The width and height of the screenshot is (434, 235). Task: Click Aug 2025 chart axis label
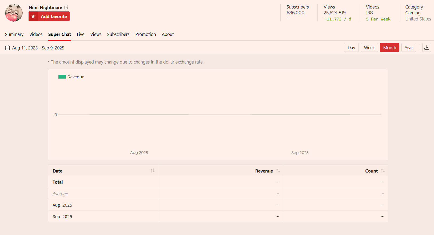tap(139, 153)
